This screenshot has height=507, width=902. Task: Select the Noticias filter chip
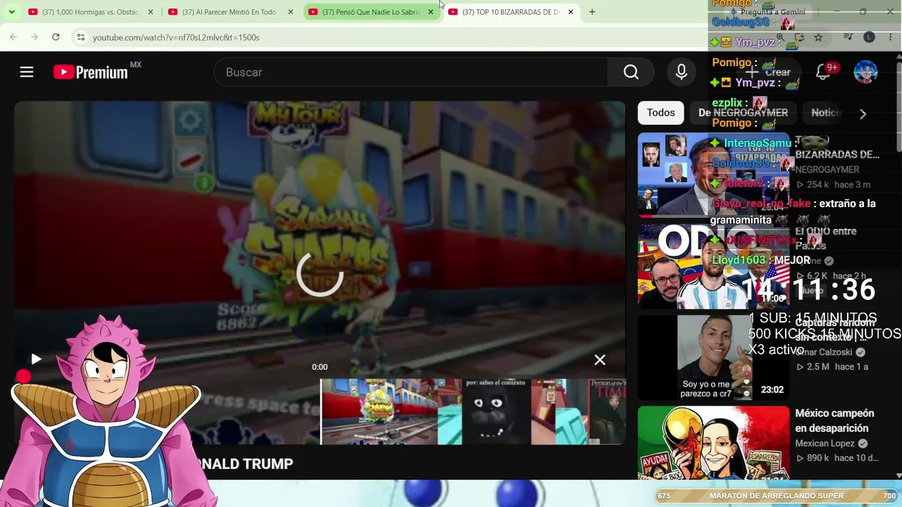tap(827, 113)
